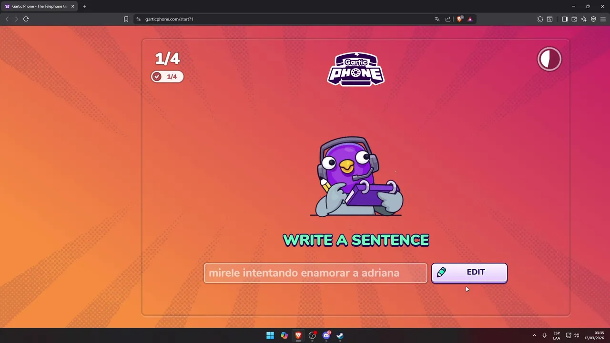Click the Gartic Phone logo
Screen dimensions: 610x343
(x=356, y=69)
